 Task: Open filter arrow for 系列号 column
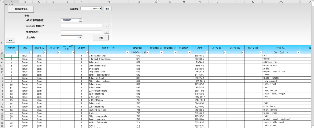point(17,52)
